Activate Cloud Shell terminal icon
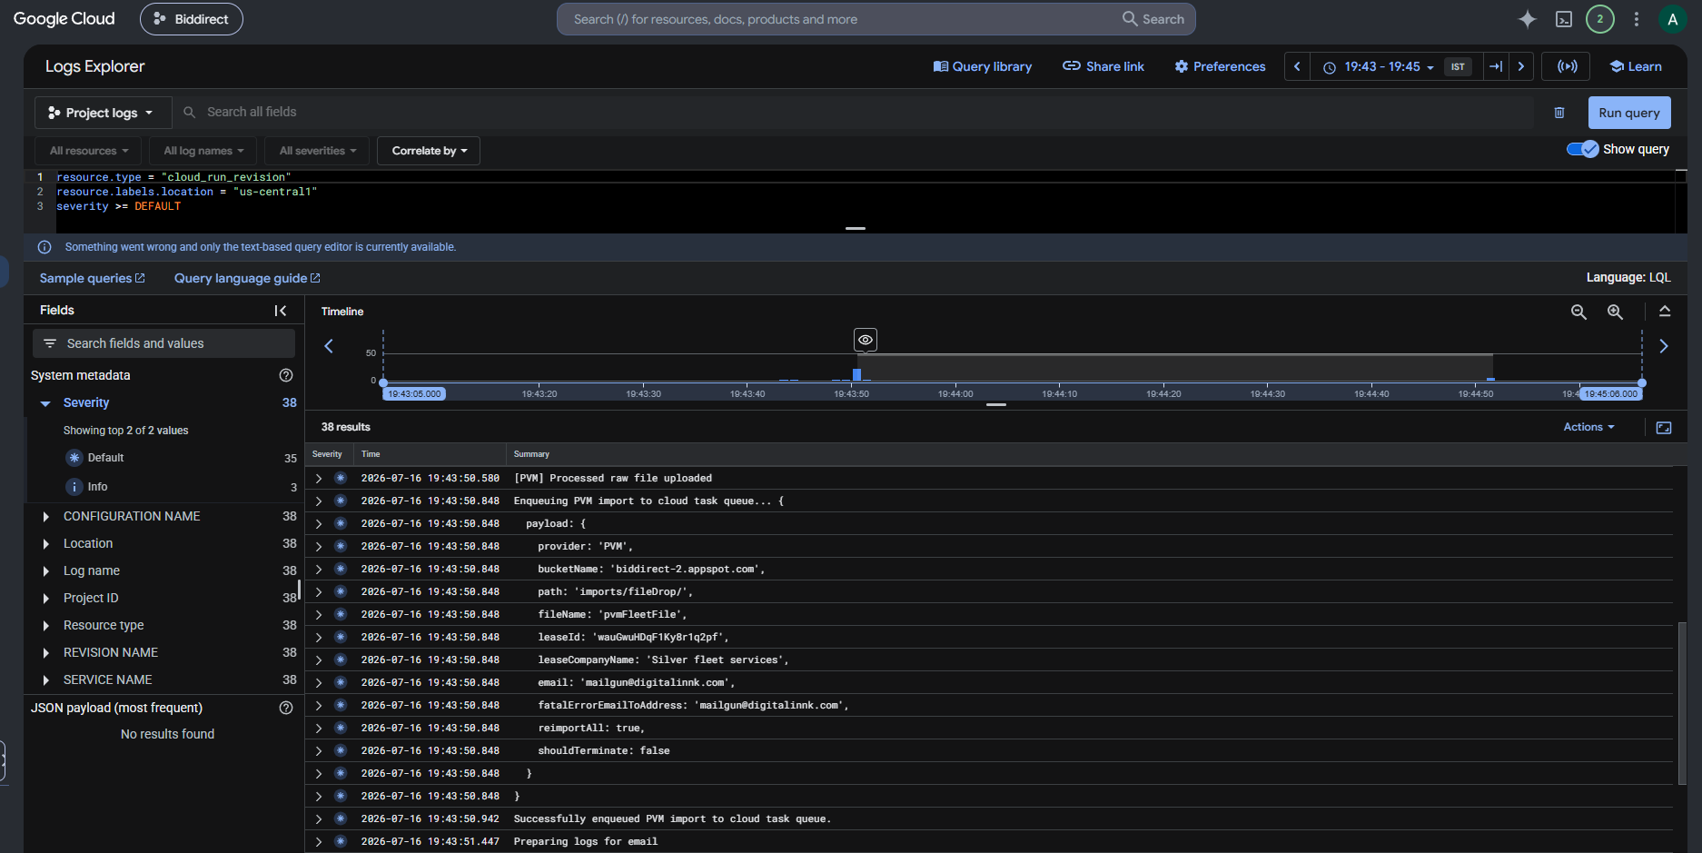 coord(1564,19)
